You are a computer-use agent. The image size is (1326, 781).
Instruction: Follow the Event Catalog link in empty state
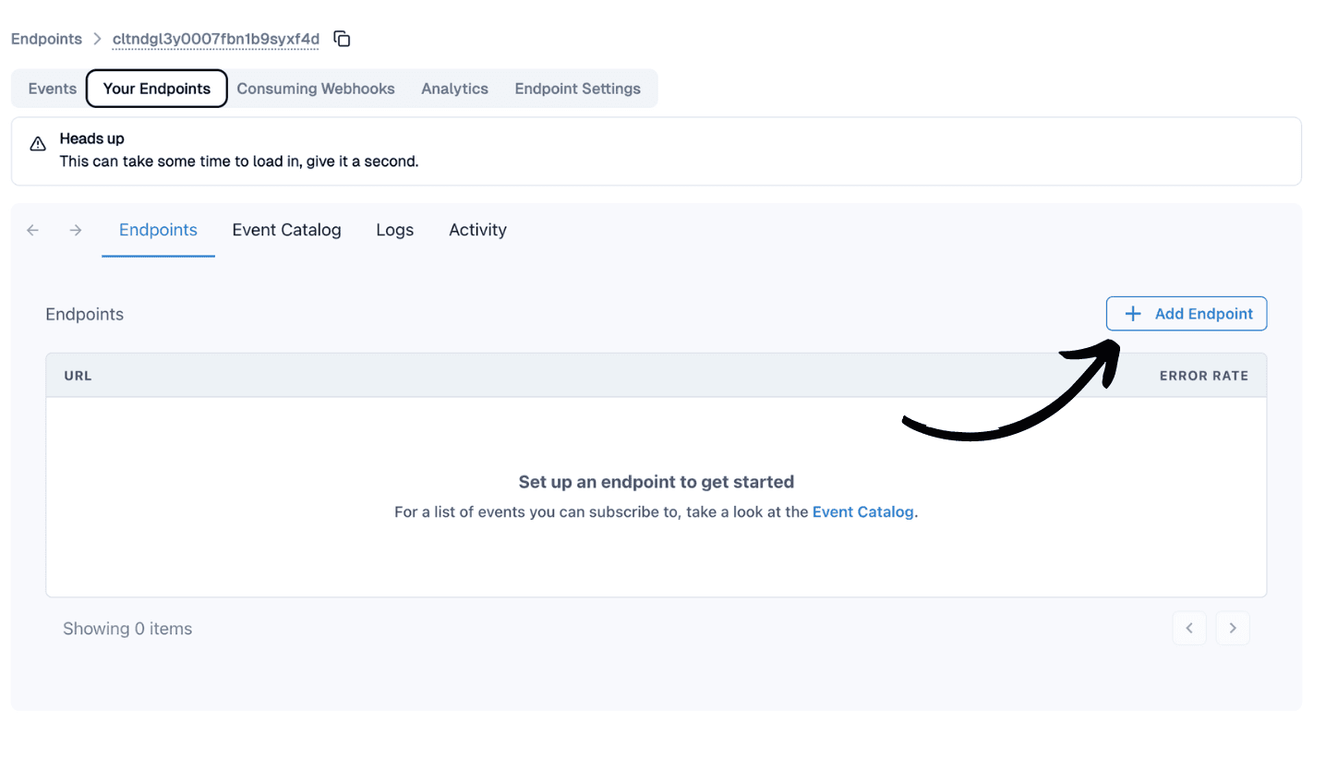[x=862, y=512]
